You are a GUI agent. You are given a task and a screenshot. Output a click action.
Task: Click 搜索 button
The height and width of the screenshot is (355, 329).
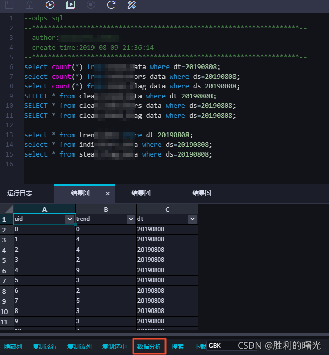(x=178, y=347)
